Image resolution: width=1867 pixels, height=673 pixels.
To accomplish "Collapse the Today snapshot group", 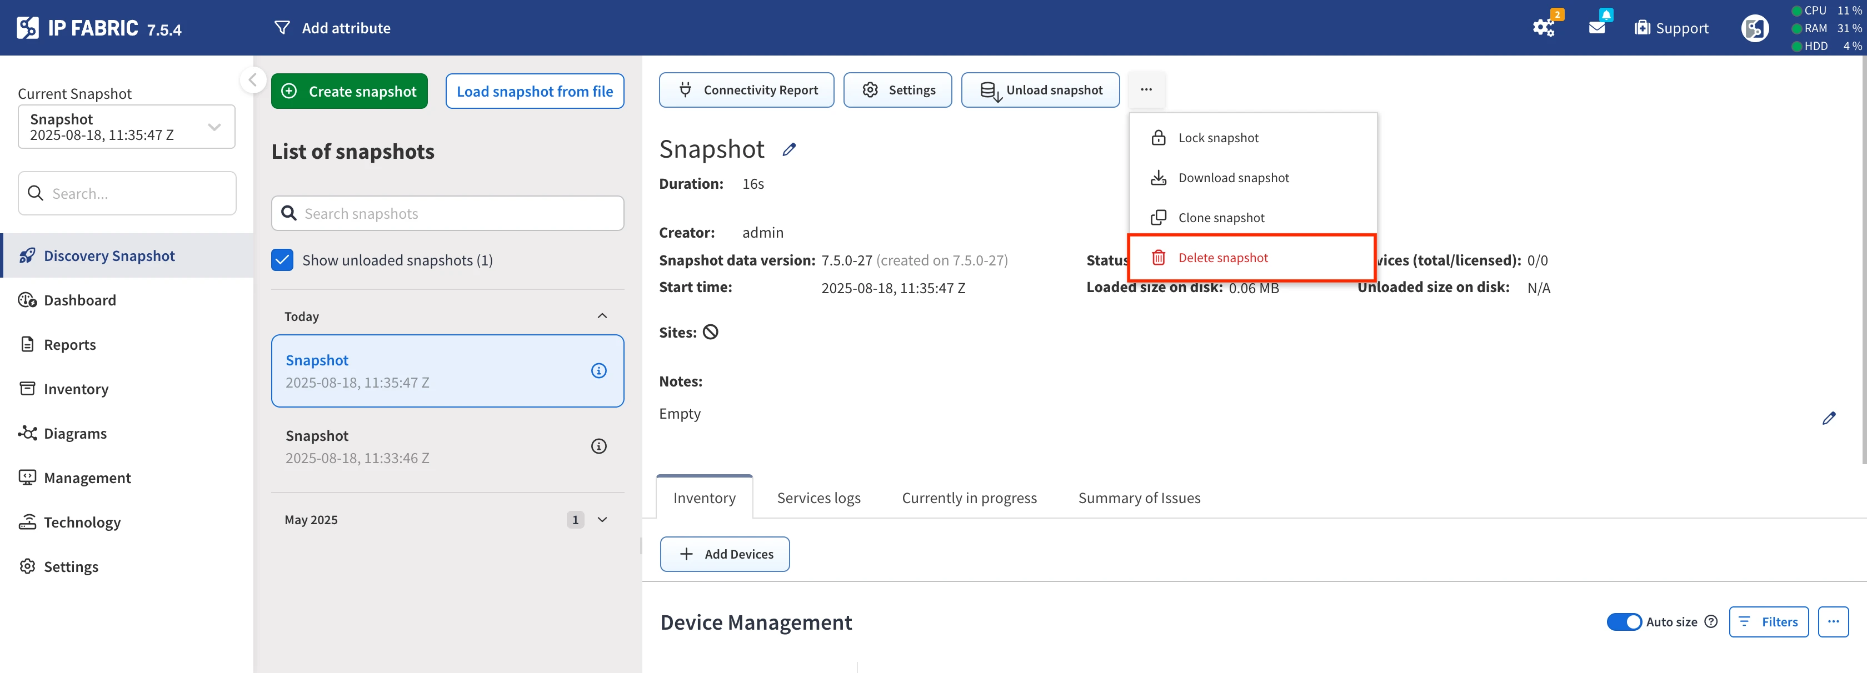I will (x=602, y=316).
